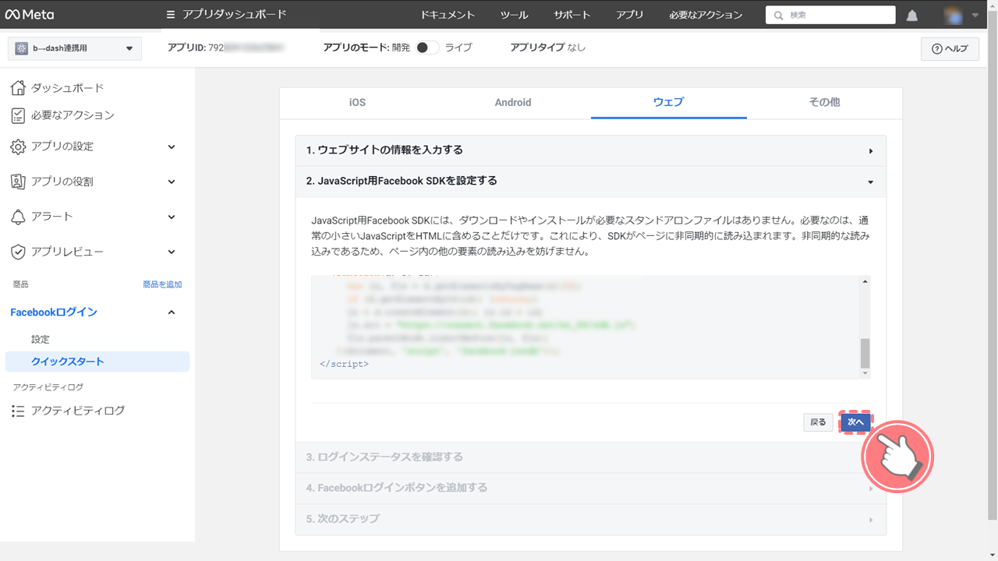Click the 必要なアクション checklist icon in sidebar
The image size is (998, 561).
[18, 115]
